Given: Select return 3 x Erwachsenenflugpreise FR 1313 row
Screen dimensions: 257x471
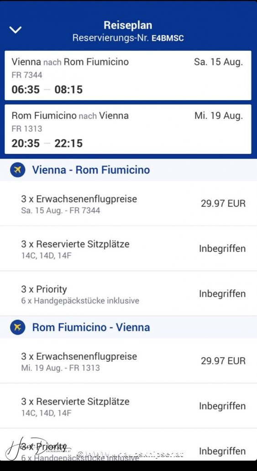Looking at the screenshot, I should coord(128,361).
